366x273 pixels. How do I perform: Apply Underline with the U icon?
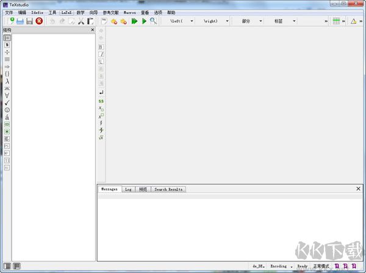[101, 62]
